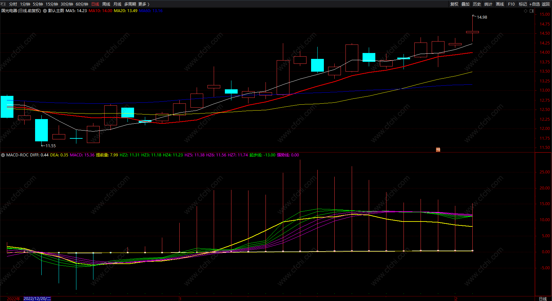Add stock via +自选 button
The image size is (552, 301).
(x=534, y=4)
